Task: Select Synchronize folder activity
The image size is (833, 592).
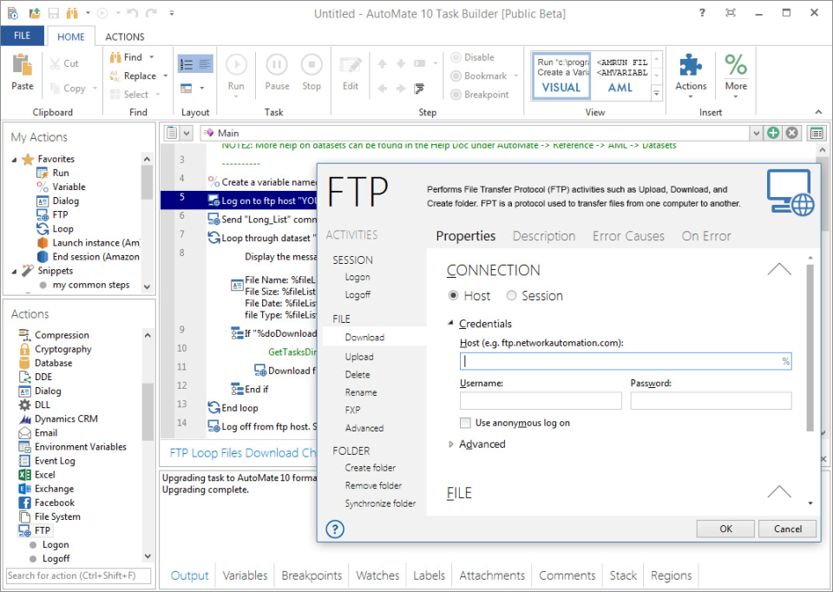Action: point(380,503)
